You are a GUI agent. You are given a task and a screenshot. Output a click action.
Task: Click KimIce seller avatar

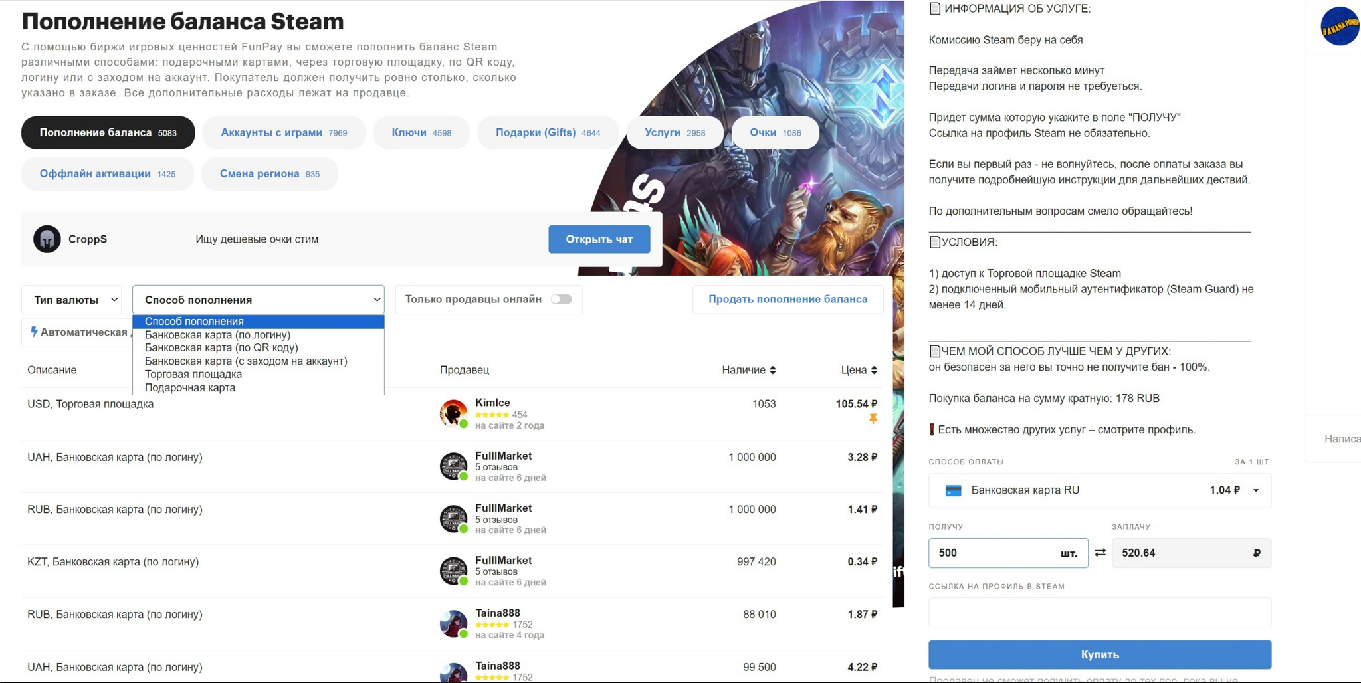coord(453,413)
